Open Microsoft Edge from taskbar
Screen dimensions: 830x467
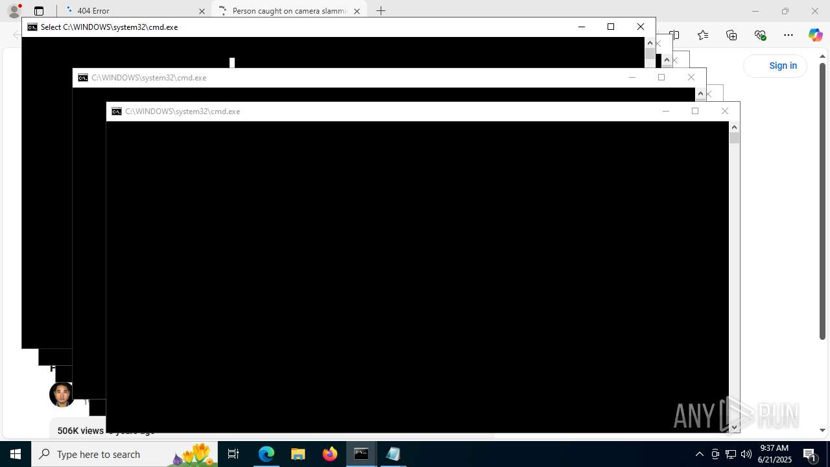[x=267, y=454]
